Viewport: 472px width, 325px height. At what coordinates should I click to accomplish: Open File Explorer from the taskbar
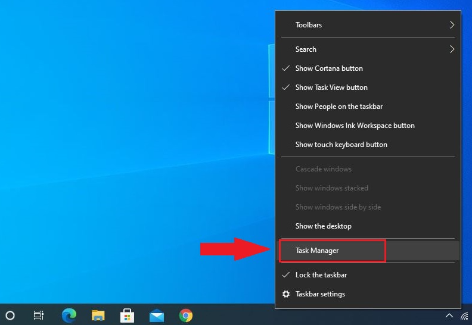(x=98, y=315)
